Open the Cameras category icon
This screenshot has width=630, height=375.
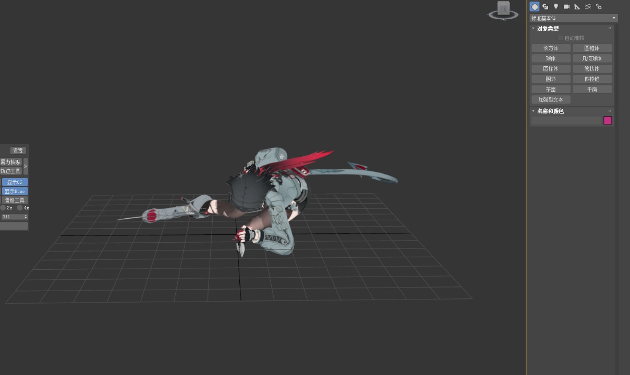click(566, 7)
